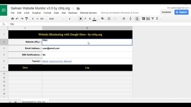Toggle Bold formatting
Screen dimensions: 191x107
click(81, 19)
